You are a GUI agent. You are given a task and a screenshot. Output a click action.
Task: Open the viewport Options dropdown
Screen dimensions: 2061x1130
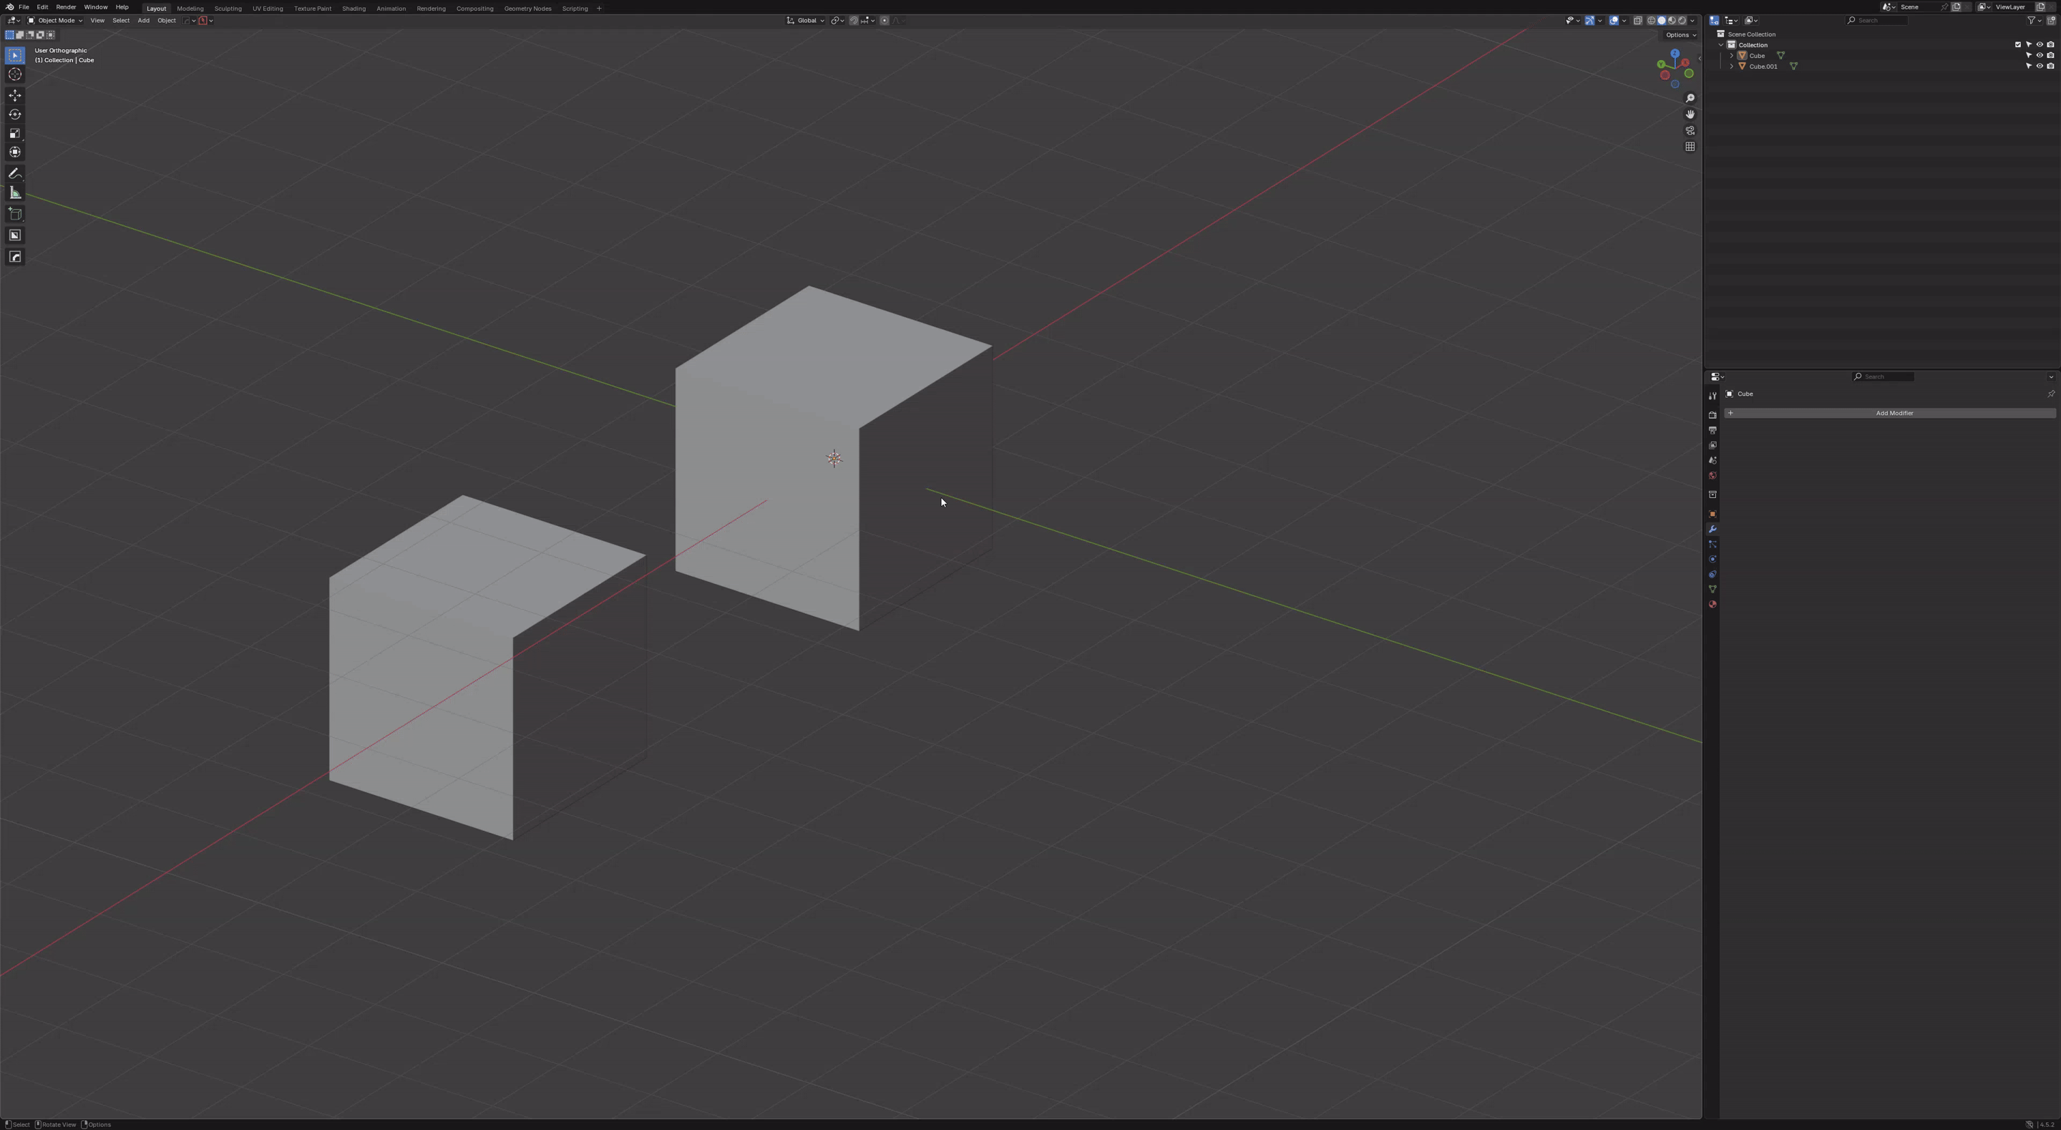(1680, 35)
